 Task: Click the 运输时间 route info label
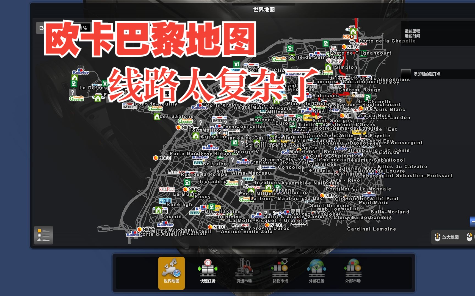coord(412,36)
